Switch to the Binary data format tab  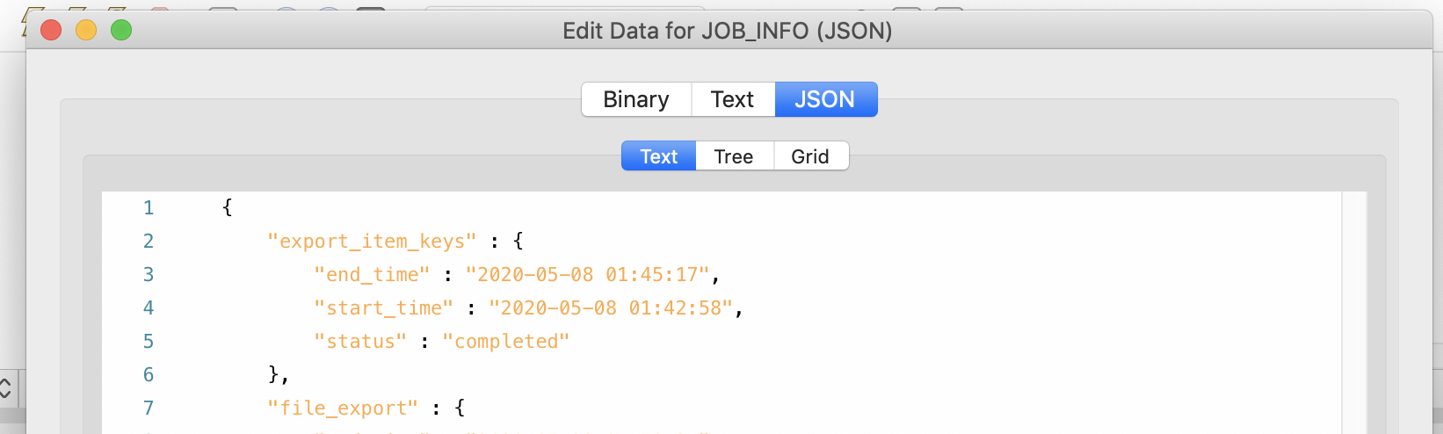[x=636, y=99]
